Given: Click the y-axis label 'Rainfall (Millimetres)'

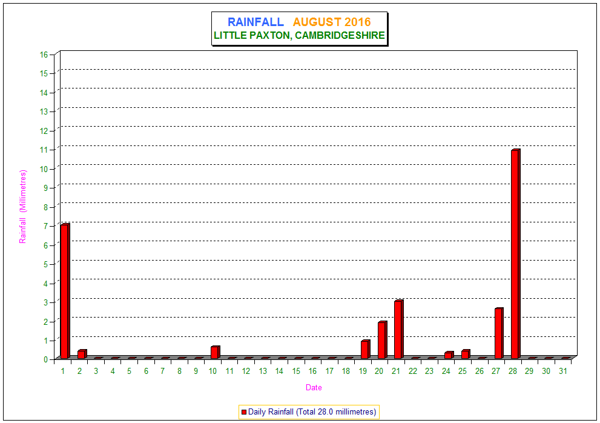Looking at the screenshot, I should 23,207.
